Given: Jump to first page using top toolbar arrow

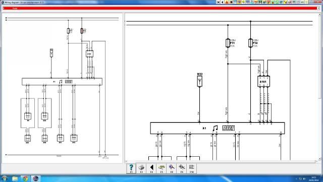Looking at the screenshot, I should point(219,2).
